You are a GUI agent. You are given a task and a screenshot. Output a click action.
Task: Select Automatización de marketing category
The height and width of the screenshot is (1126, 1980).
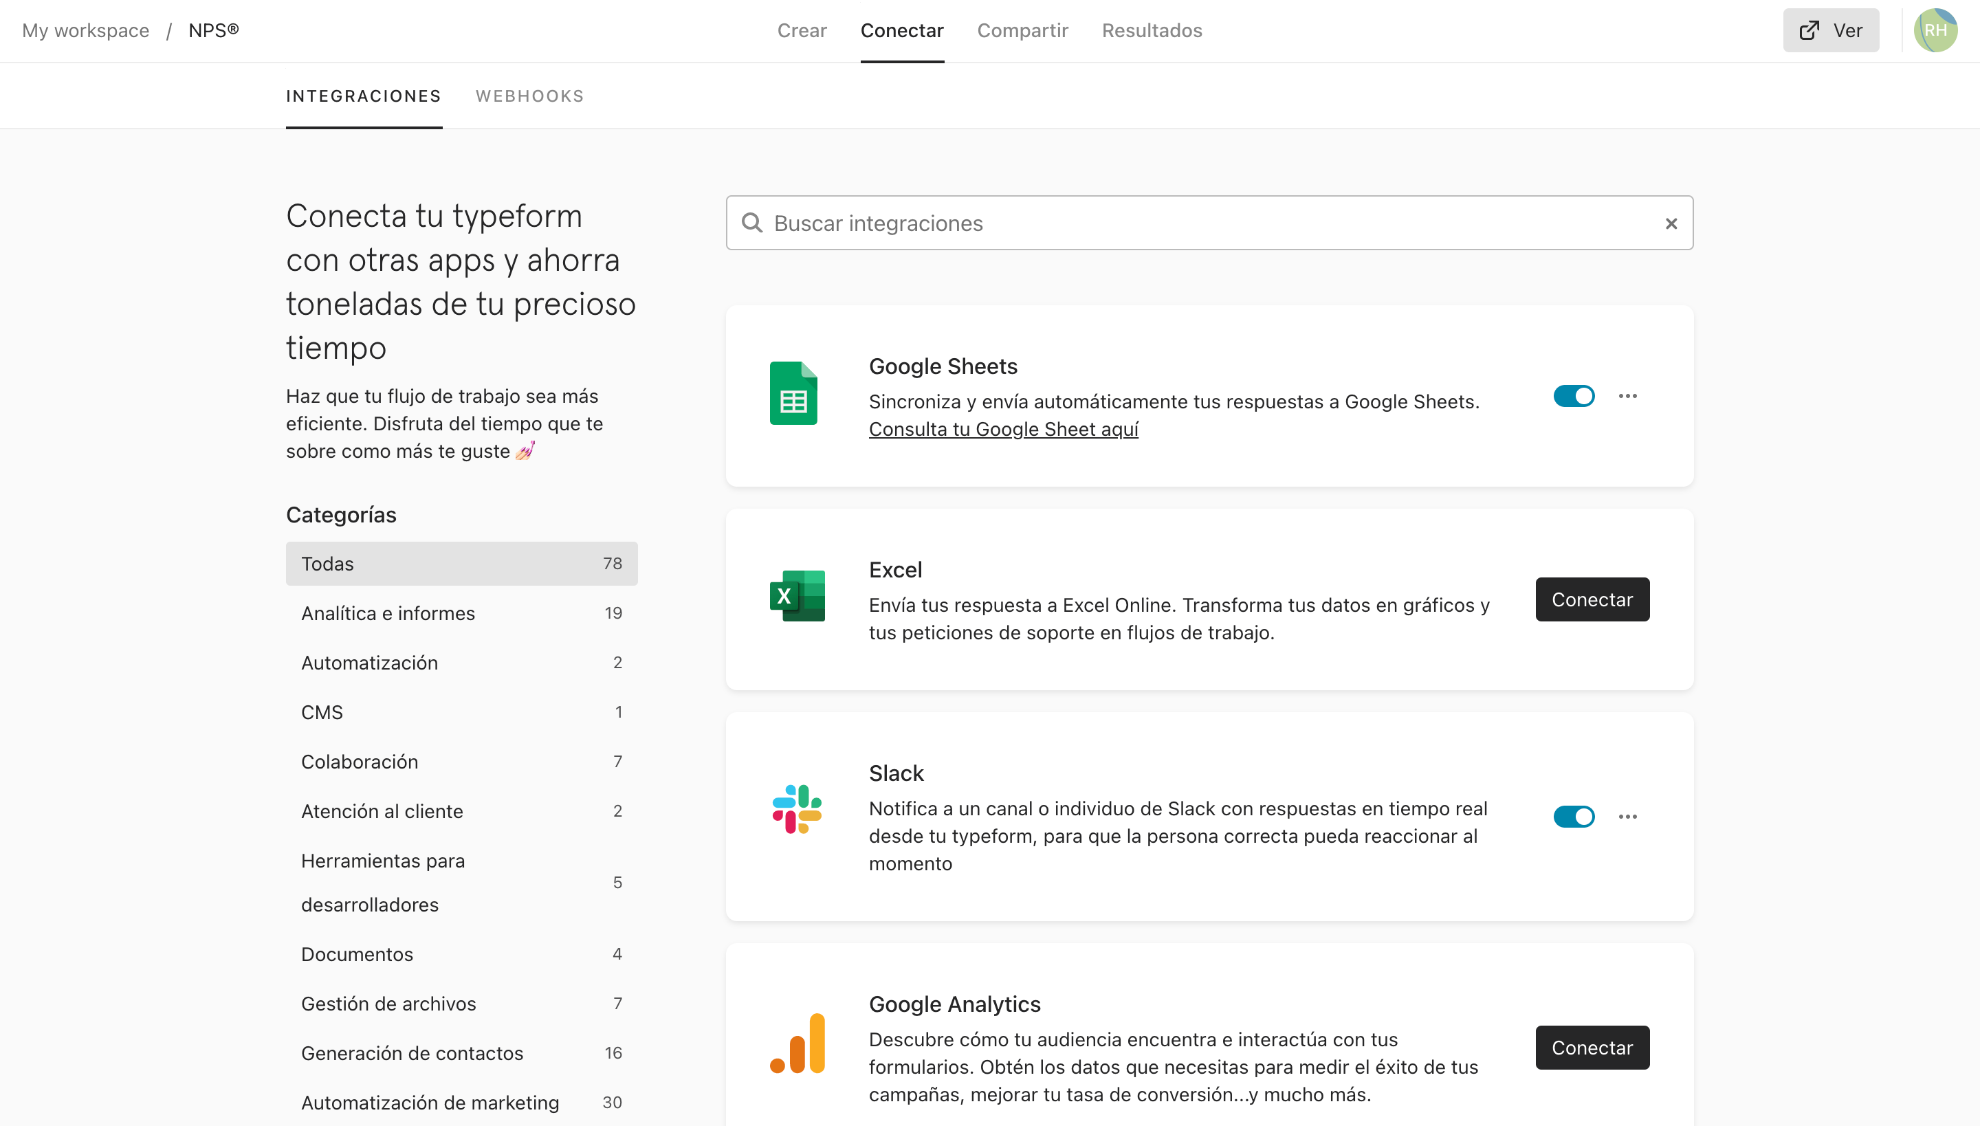tap(462, 1103)
